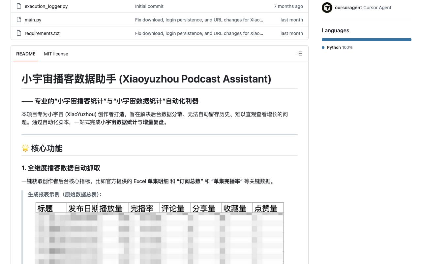Switch to the MIT license tab
This screenshot has width=422, height=264.
click(x=56, y=54)
